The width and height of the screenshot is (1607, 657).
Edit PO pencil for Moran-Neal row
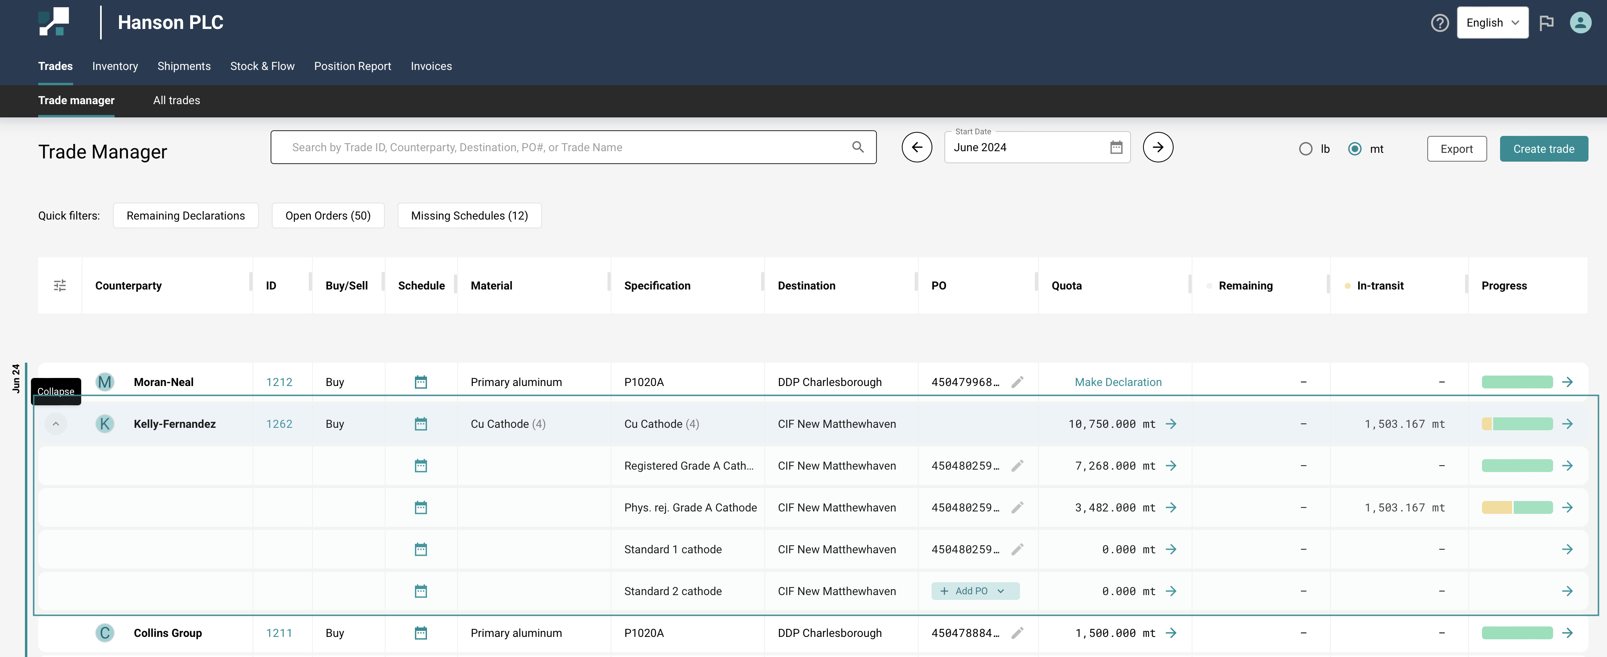pos(1017,382)
